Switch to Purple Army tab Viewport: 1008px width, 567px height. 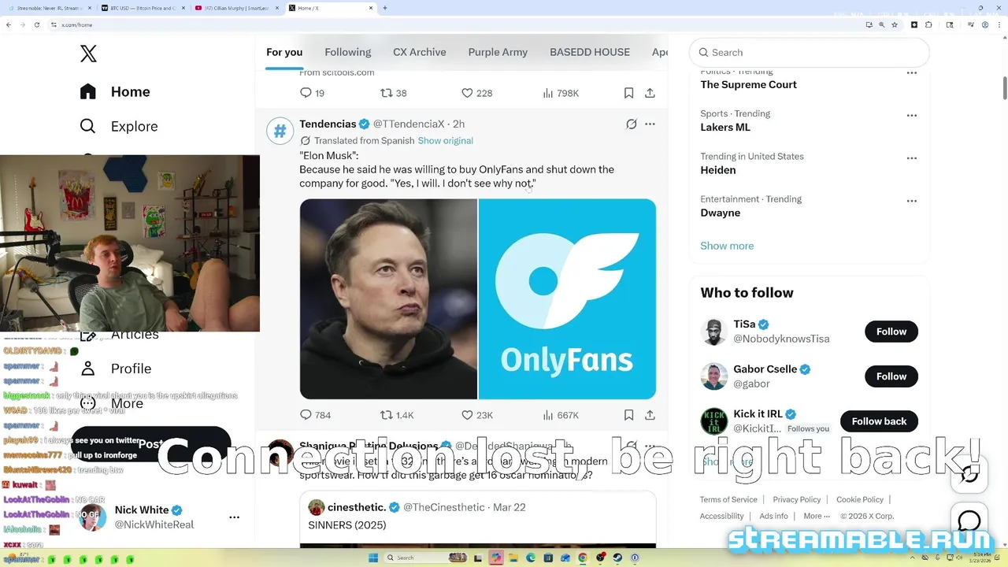coord(498,52)
